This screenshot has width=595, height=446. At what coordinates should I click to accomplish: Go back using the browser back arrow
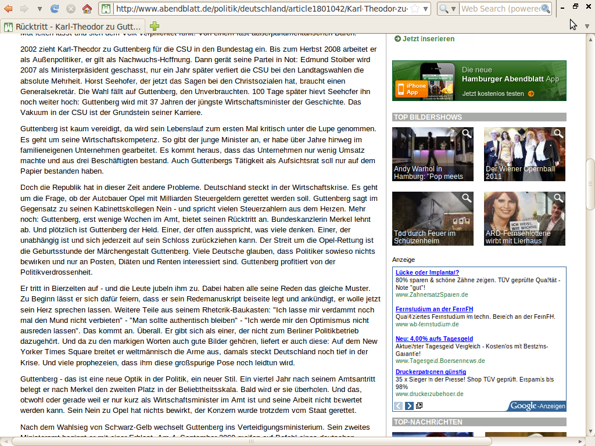pos(8,8)
